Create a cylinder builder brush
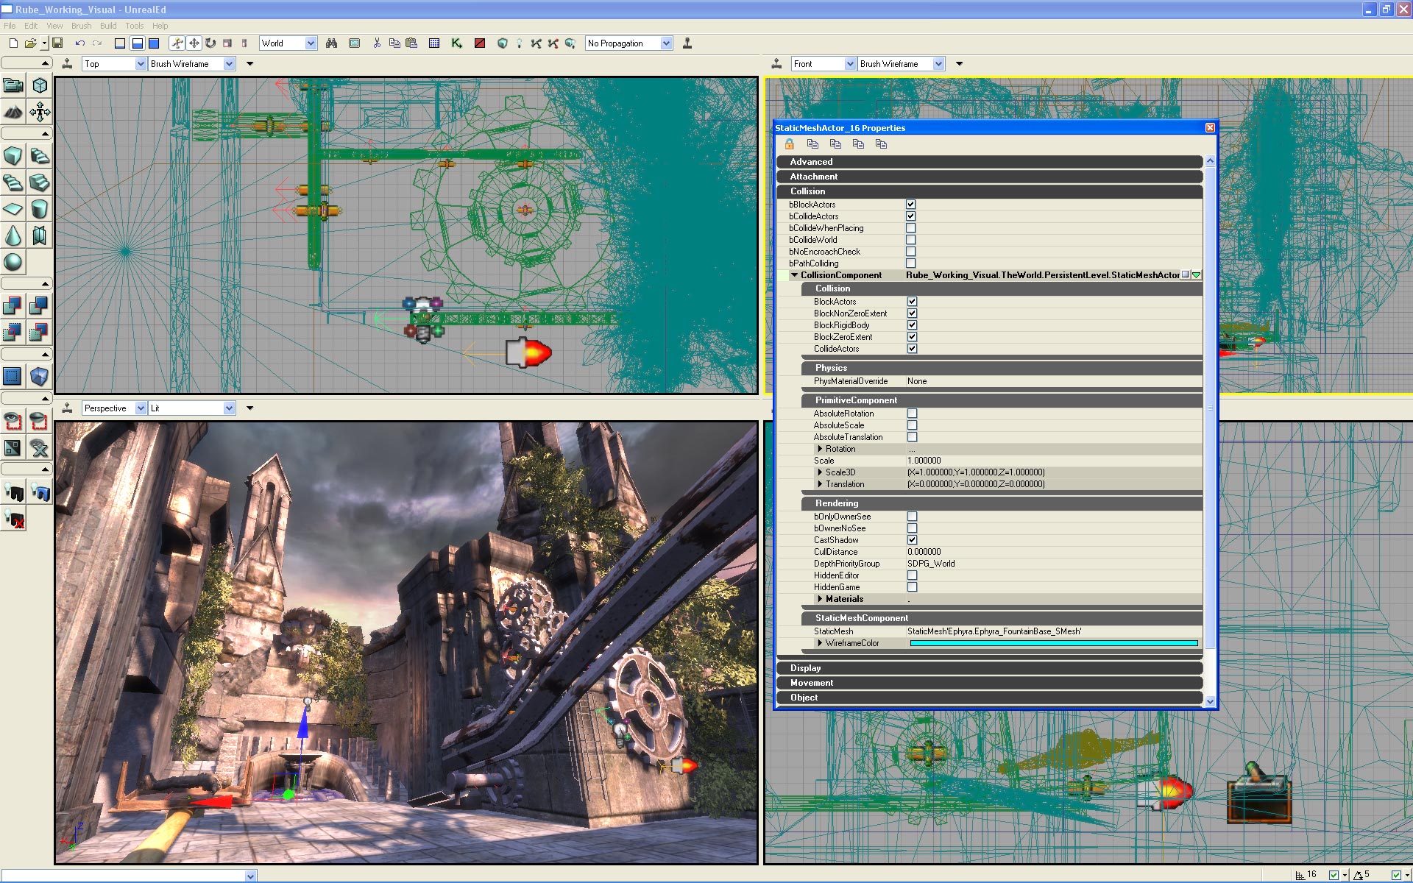The height and width of the screenshot is (883, 1413). (x=40, y=209)
